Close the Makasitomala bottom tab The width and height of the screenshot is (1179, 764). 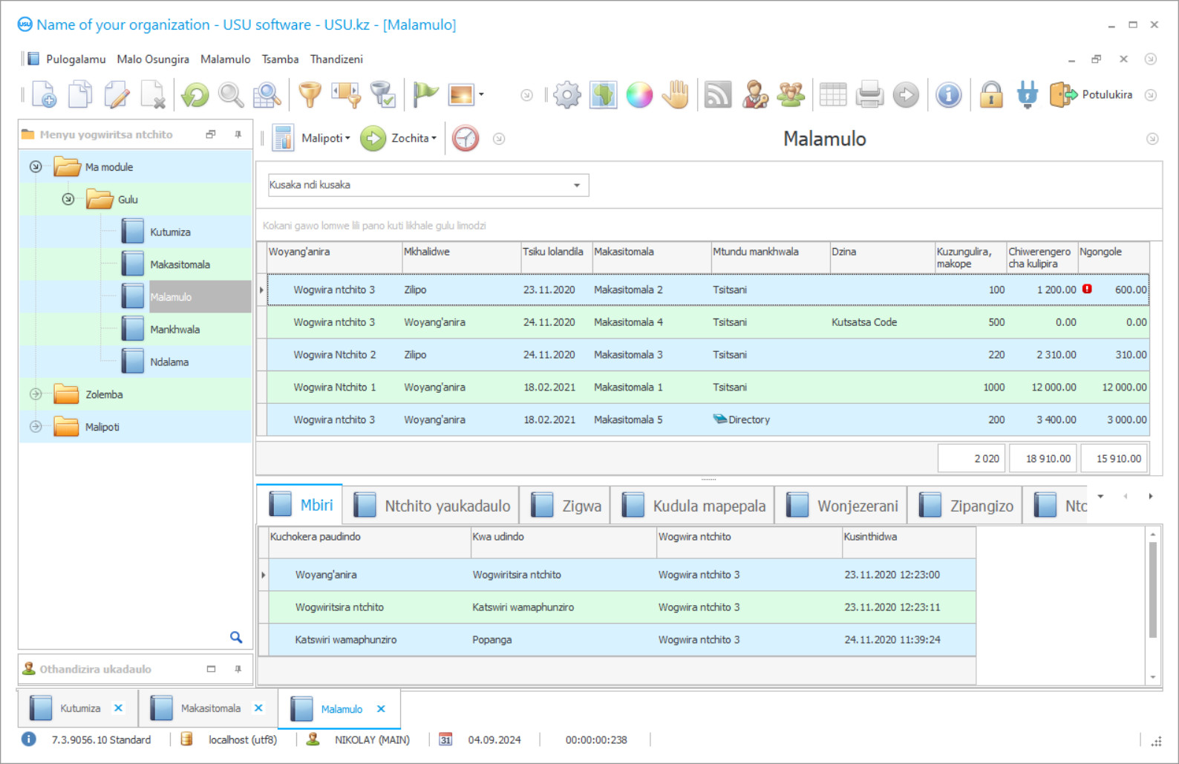click(258, 708)
